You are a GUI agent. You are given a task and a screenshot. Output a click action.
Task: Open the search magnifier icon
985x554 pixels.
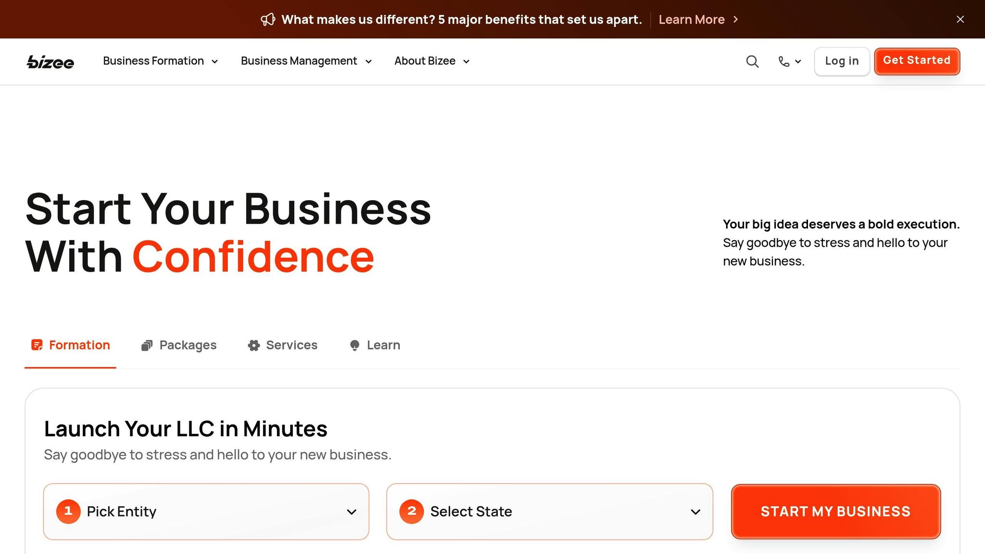[752, 62]
